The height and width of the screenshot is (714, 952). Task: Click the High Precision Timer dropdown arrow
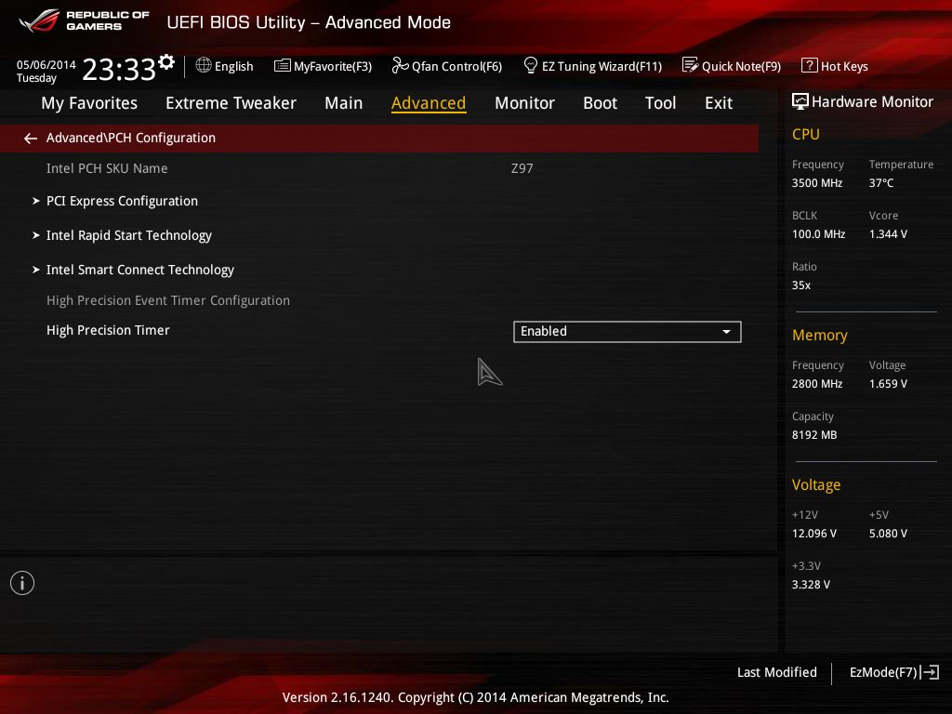coord(726,332)
